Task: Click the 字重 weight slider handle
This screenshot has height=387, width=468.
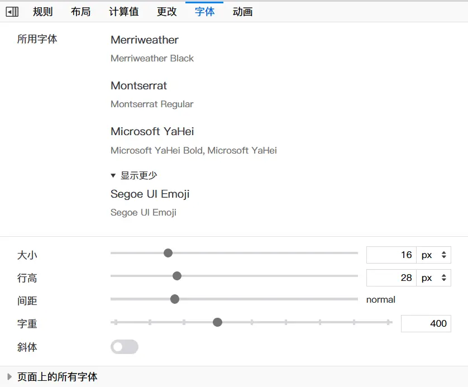Action: click(217, 322)
